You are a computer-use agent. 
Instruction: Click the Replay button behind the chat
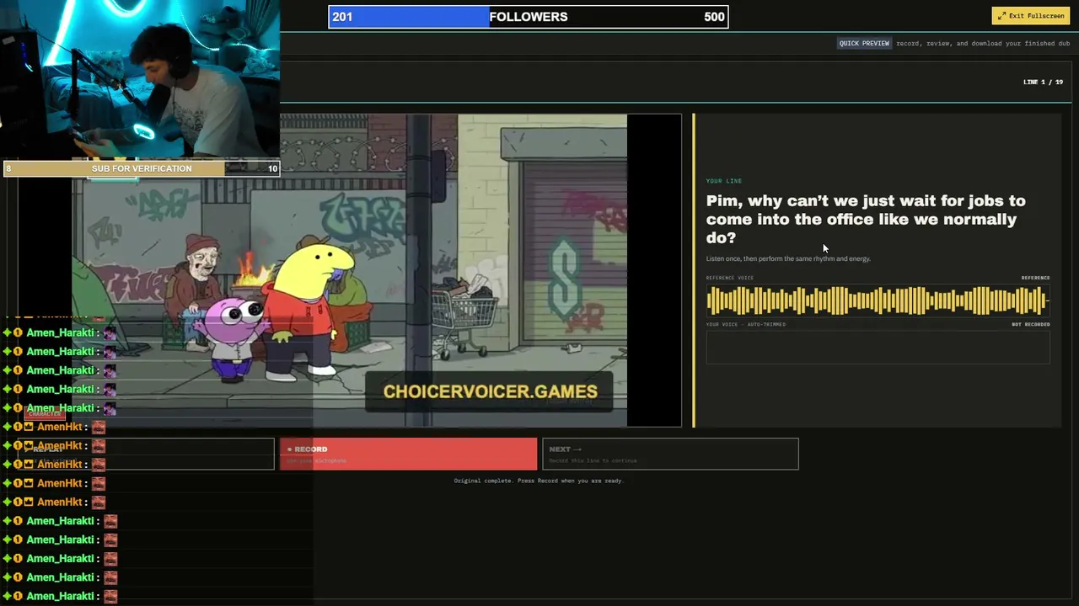[145, 454]
